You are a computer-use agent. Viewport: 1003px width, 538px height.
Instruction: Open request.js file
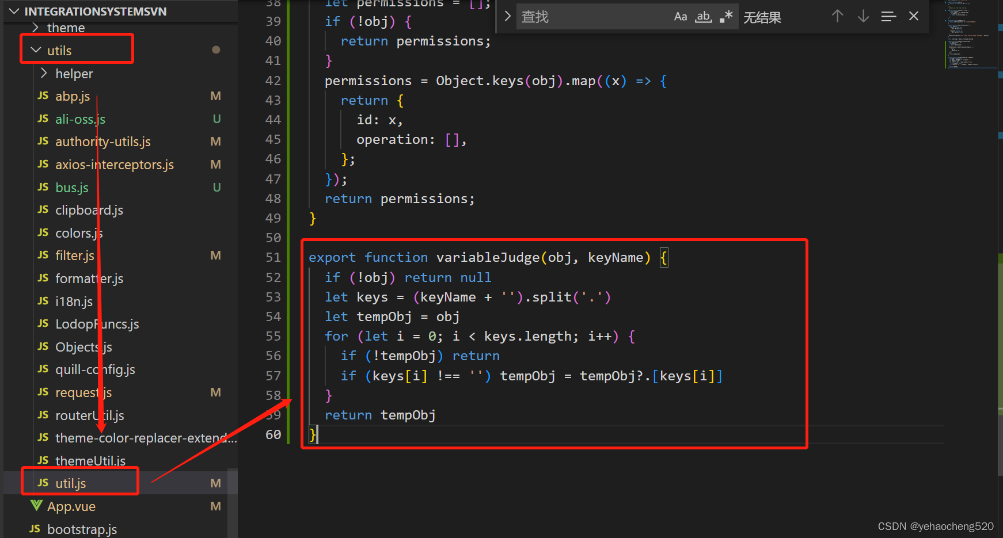coord(83,392)
